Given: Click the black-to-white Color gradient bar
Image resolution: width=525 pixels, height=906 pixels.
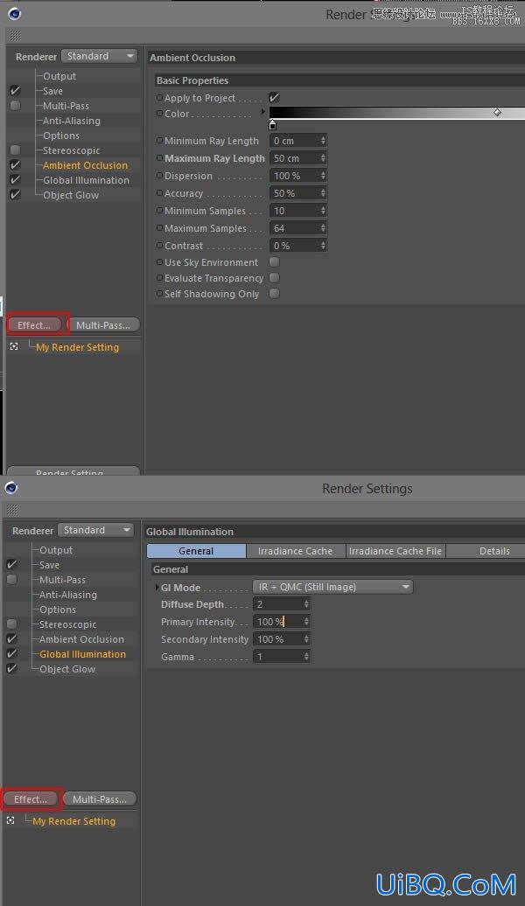Looking at the screenshot, I should [396, 112].
